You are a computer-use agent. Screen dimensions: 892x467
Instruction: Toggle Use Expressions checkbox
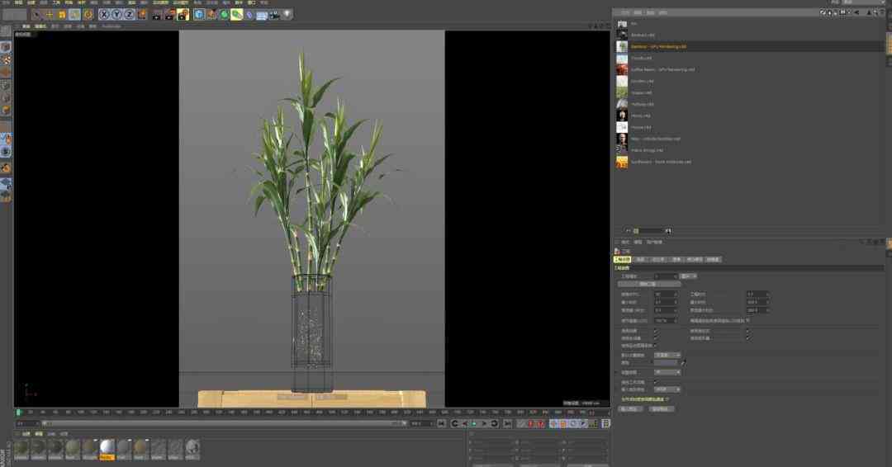click(747, 331)
